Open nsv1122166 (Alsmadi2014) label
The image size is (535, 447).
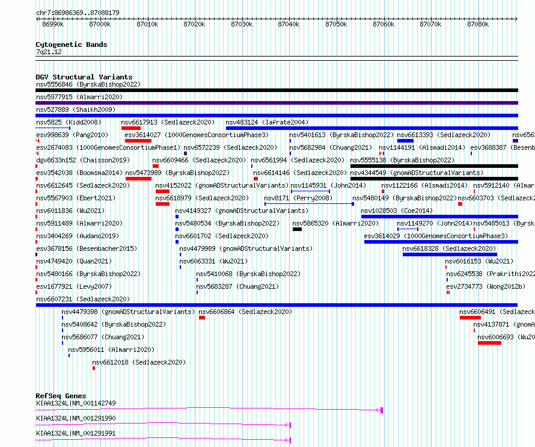point(424,185)
